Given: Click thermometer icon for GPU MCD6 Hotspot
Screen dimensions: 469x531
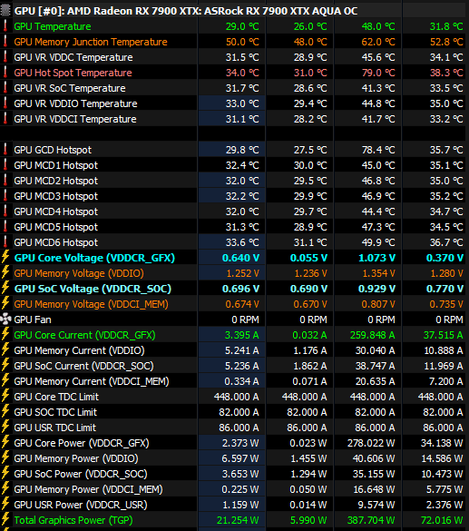Looking at the screenshot, I should (x=5, y=242).
